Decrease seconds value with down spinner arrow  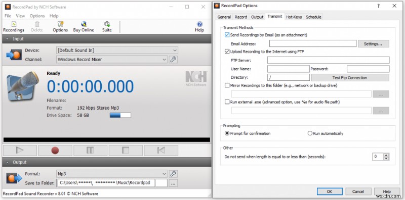[386, 159]
